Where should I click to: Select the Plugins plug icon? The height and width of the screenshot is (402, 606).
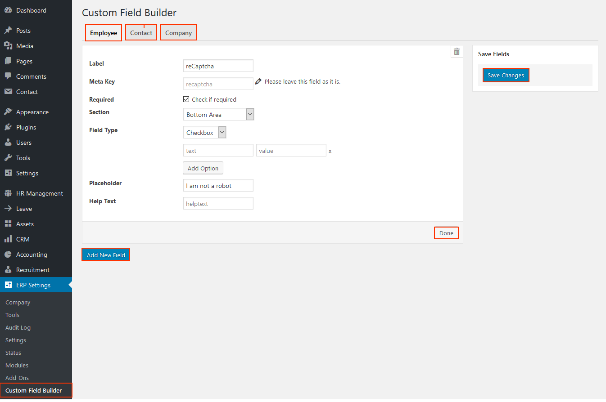click(x=9, y=127)
